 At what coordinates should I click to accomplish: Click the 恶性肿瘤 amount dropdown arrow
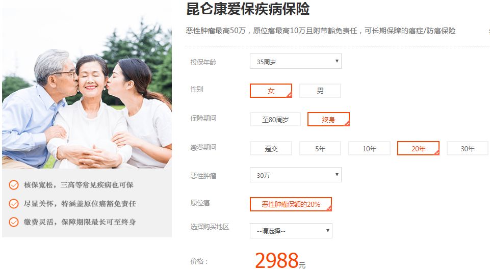[x=337, y=175]
